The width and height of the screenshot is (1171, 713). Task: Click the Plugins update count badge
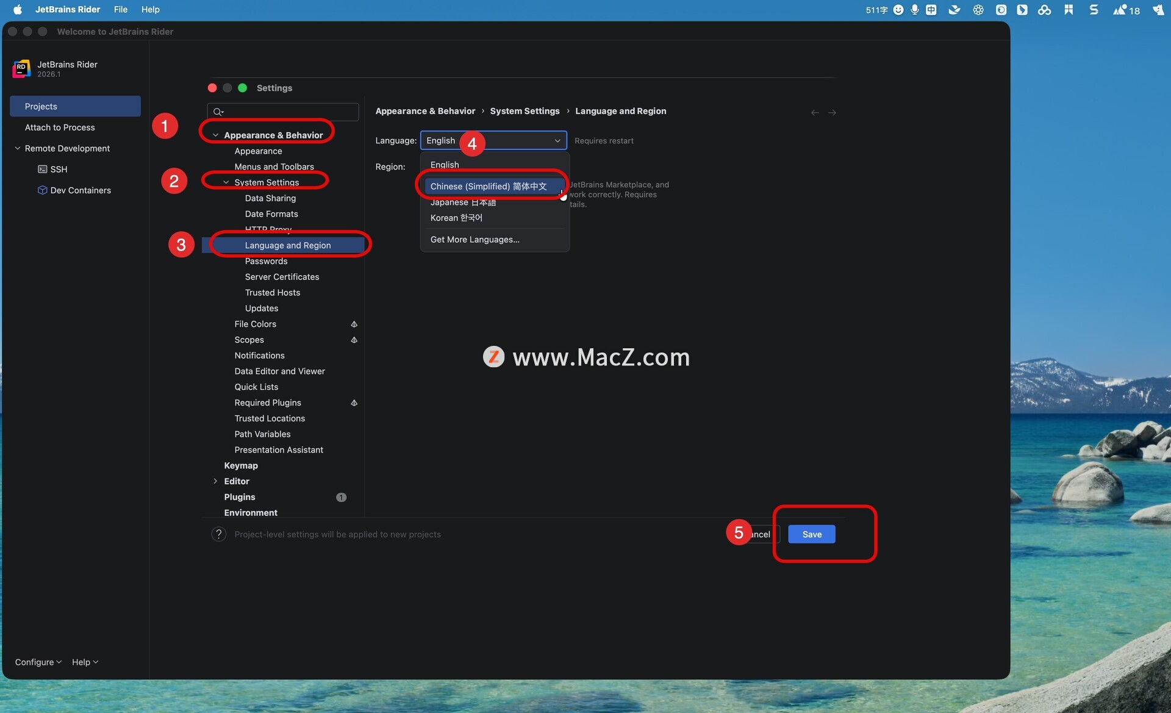[341, 497]
